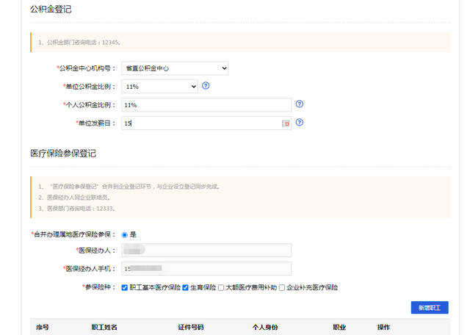
Task: Open 公积金中心机构号 dropdown
Action: pos(175,68)
